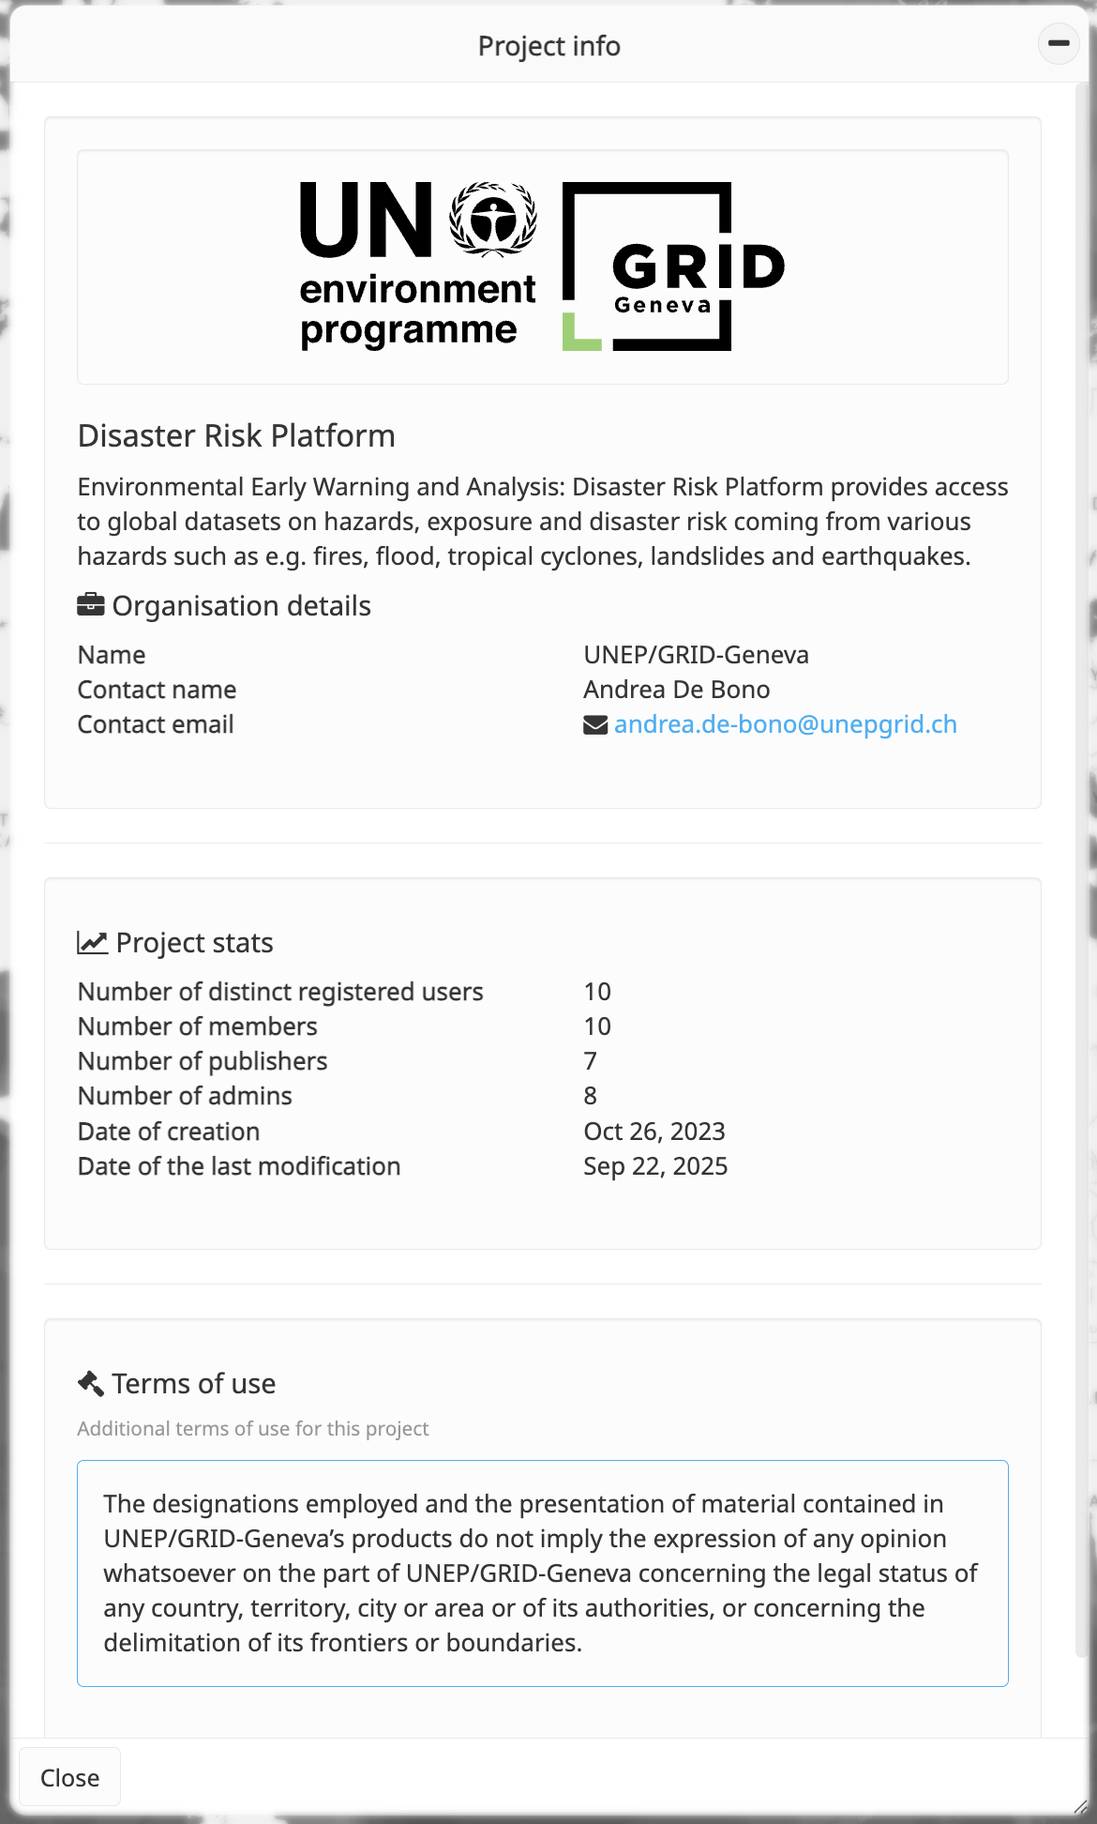Click inside the terms of use text box
Image resolution: width=1097 pixels, height=1824 pixels.
pyautogui.click(x=542, y=1573)
